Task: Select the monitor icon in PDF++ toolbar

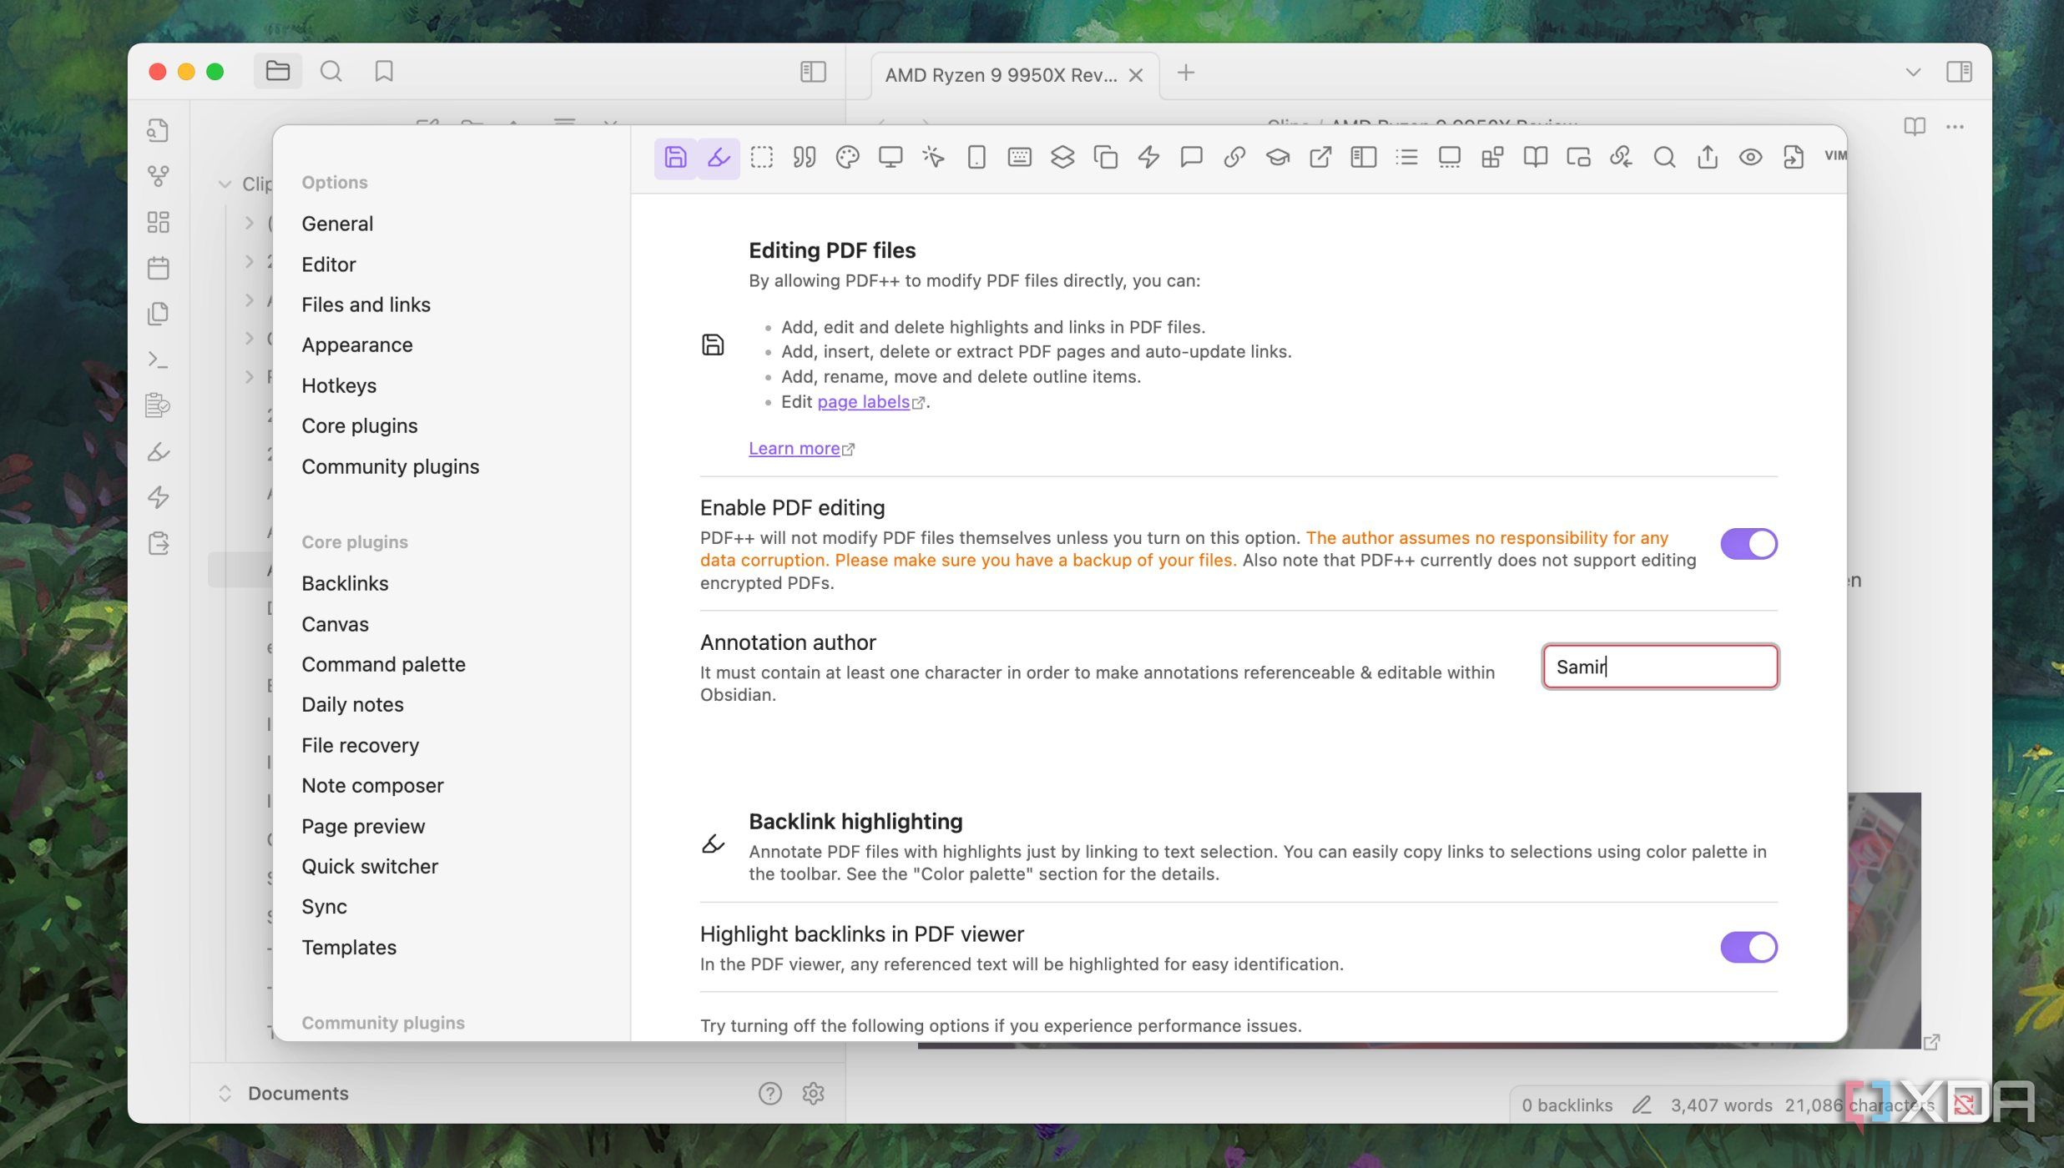Action: pos(891,157)
